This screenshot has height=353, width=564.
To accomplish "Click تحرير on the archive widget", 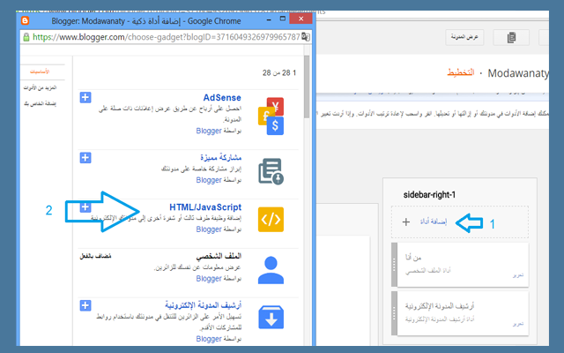I will click(x=518, y=324).
